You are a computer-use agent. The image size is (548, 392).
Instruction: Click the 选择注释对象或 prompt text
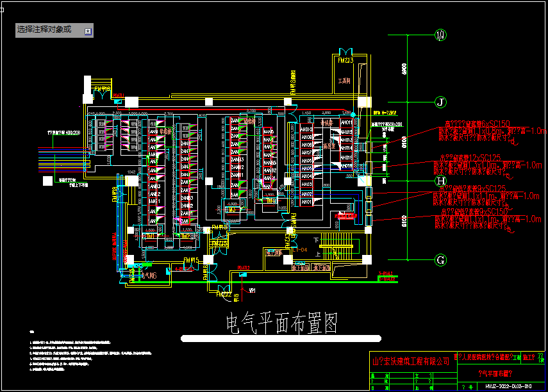(x=44, y=30)
